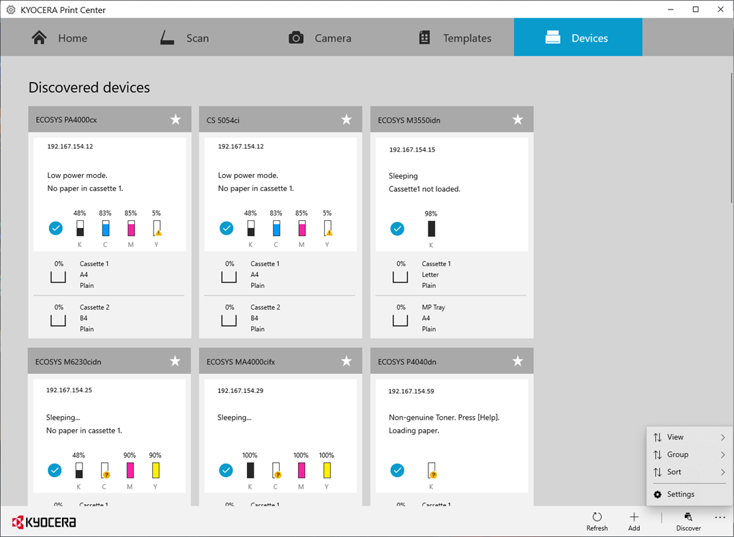Star the ECOSYS P4040dn device

[x=517, y=360]
